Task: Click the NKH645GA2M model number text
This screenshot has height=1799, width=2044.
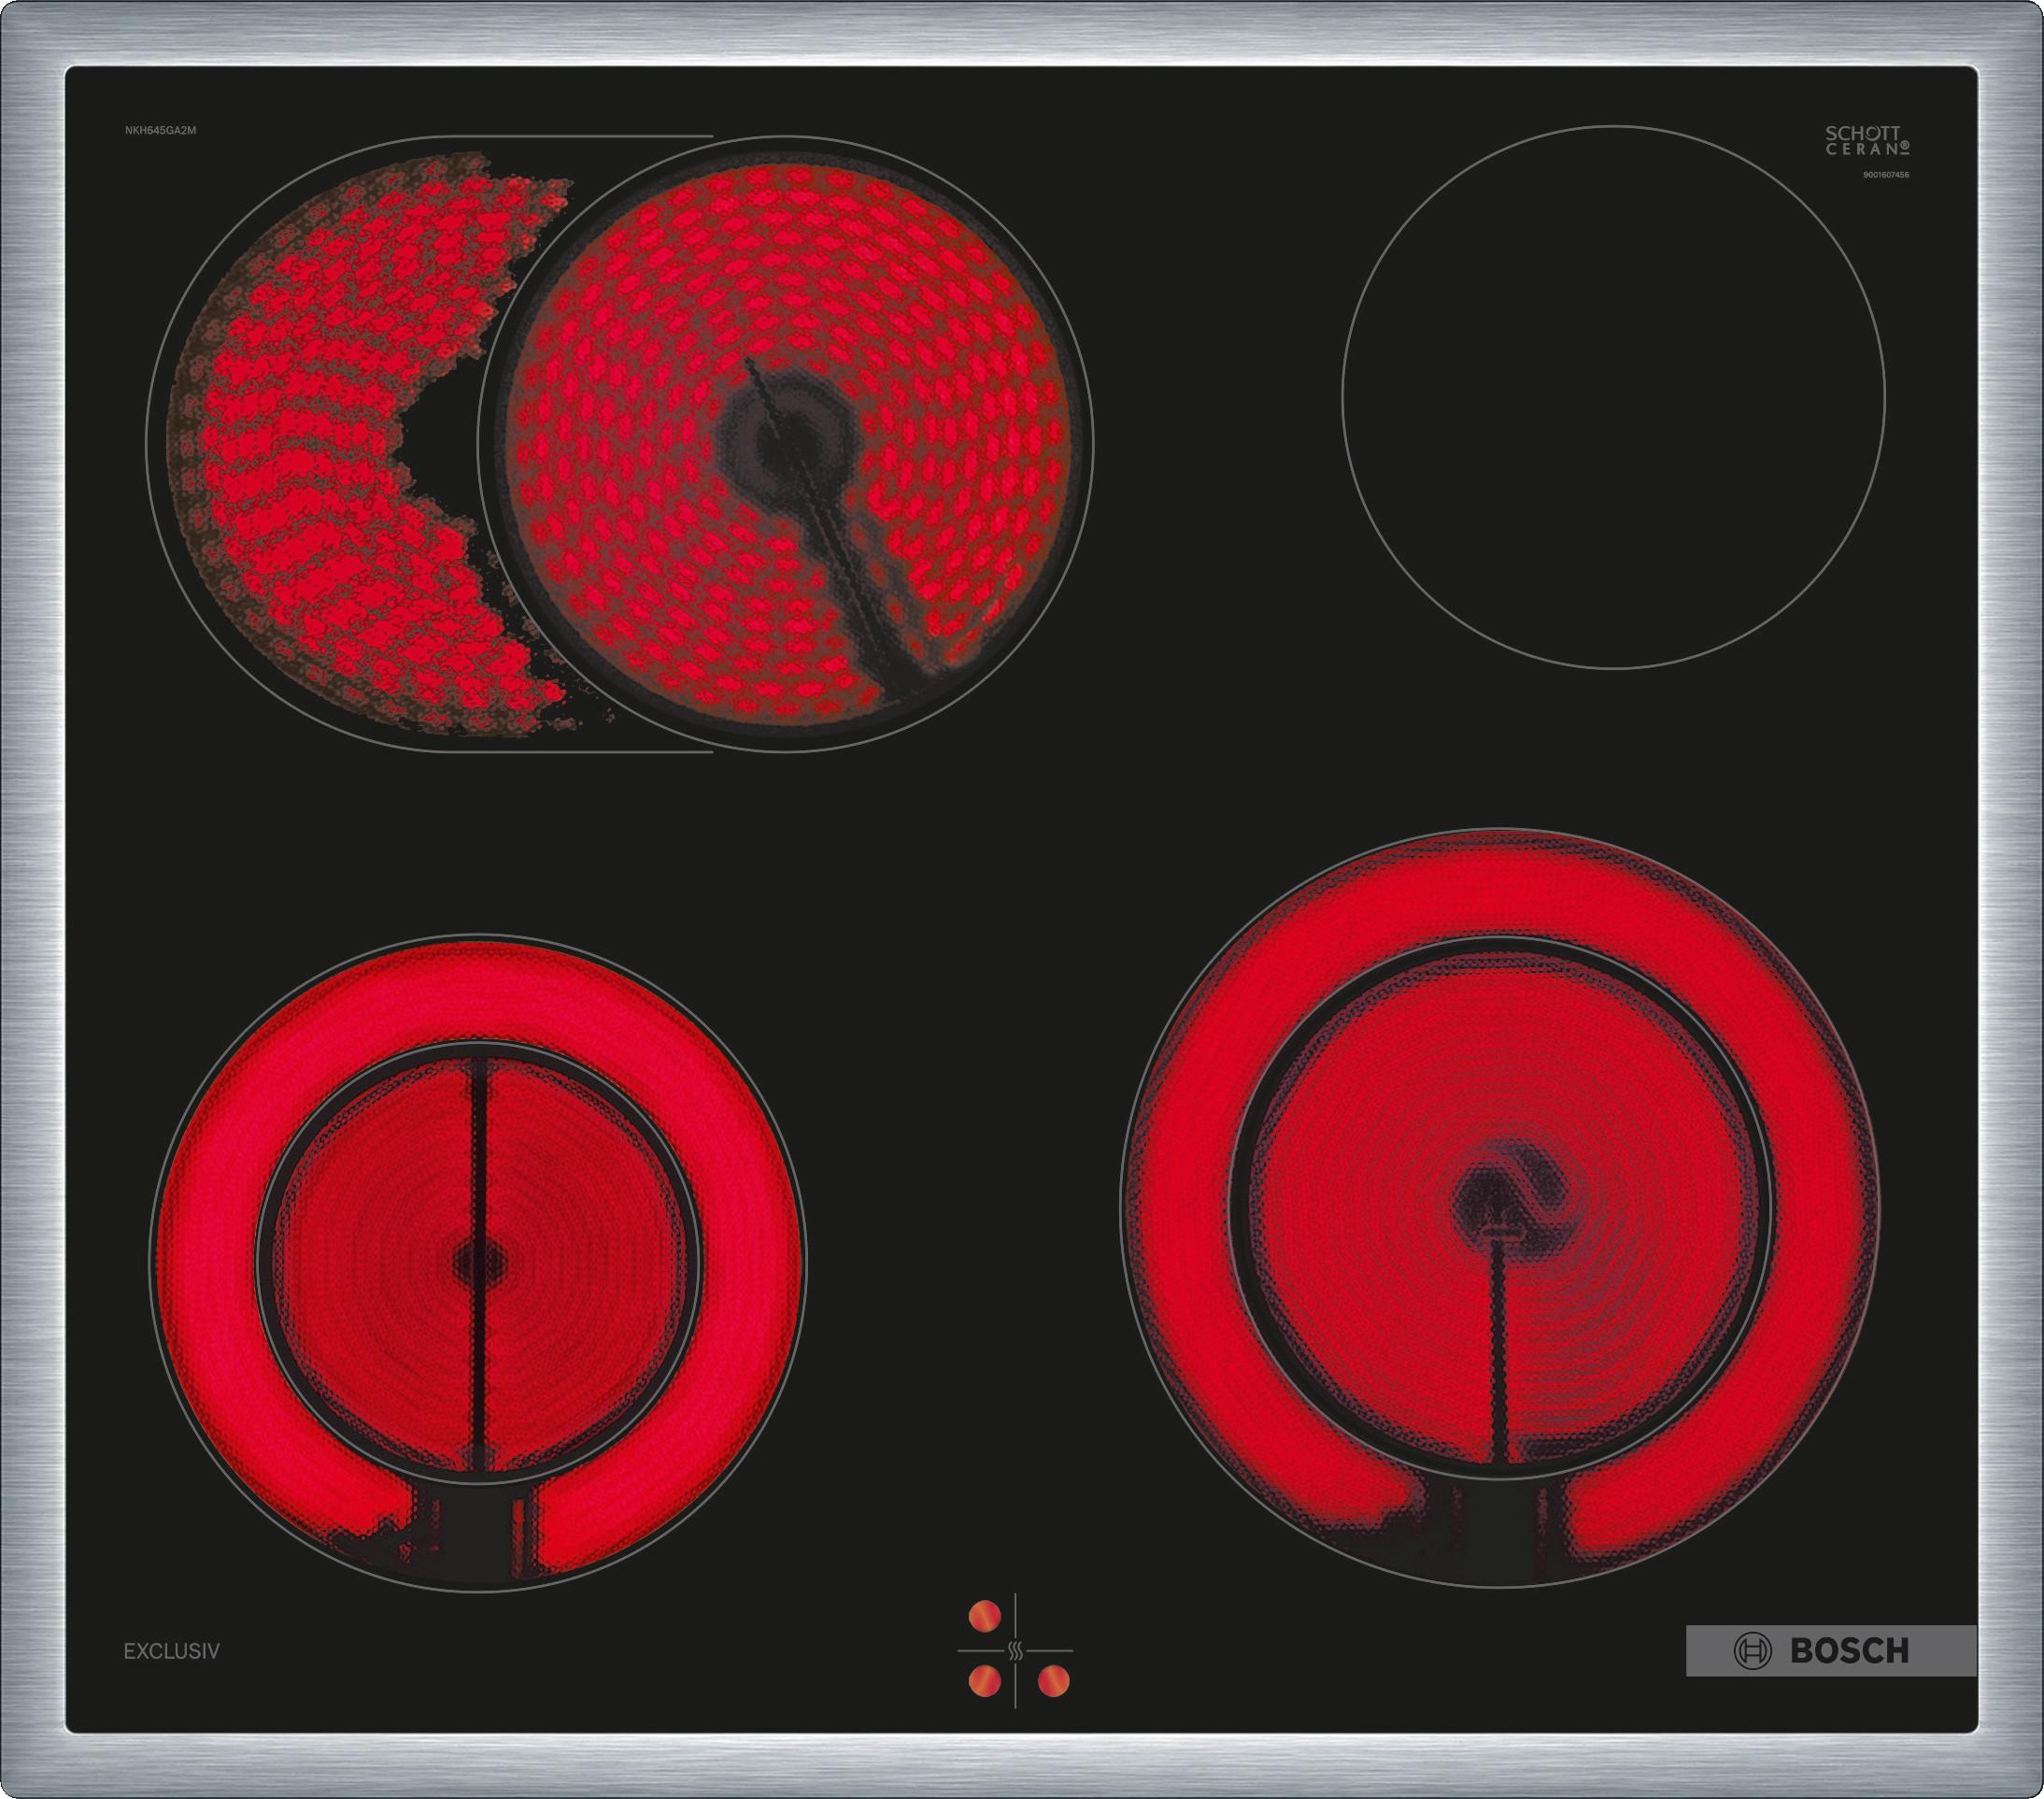Action: (x=160, y=131)
